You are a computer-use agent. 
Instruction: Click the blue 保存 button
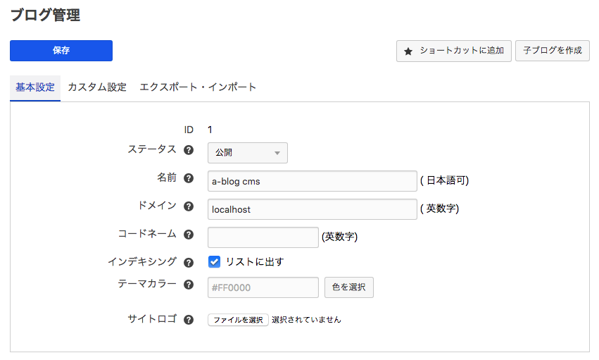[x=61, y=51]
